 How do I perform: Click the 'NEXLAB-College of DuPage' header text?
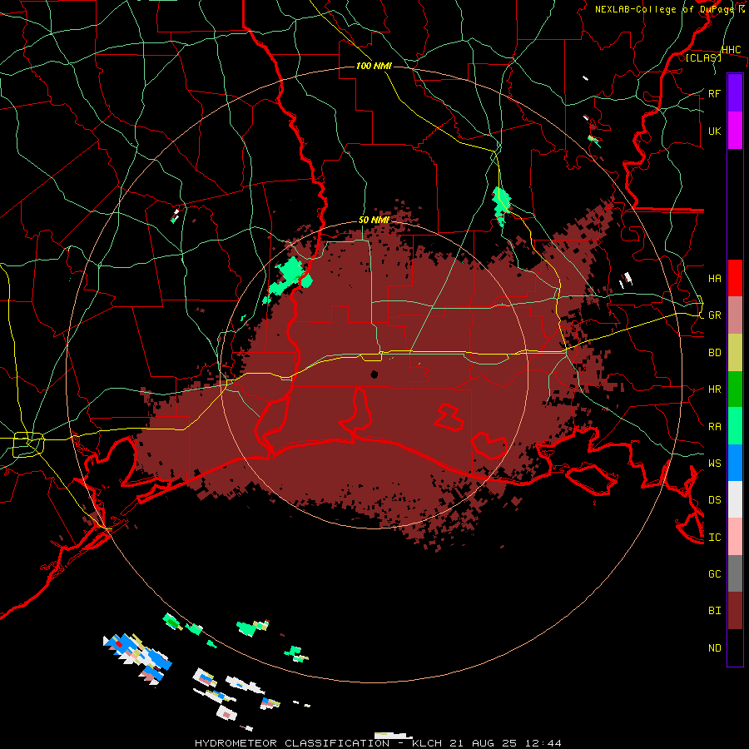pos(664,9)
